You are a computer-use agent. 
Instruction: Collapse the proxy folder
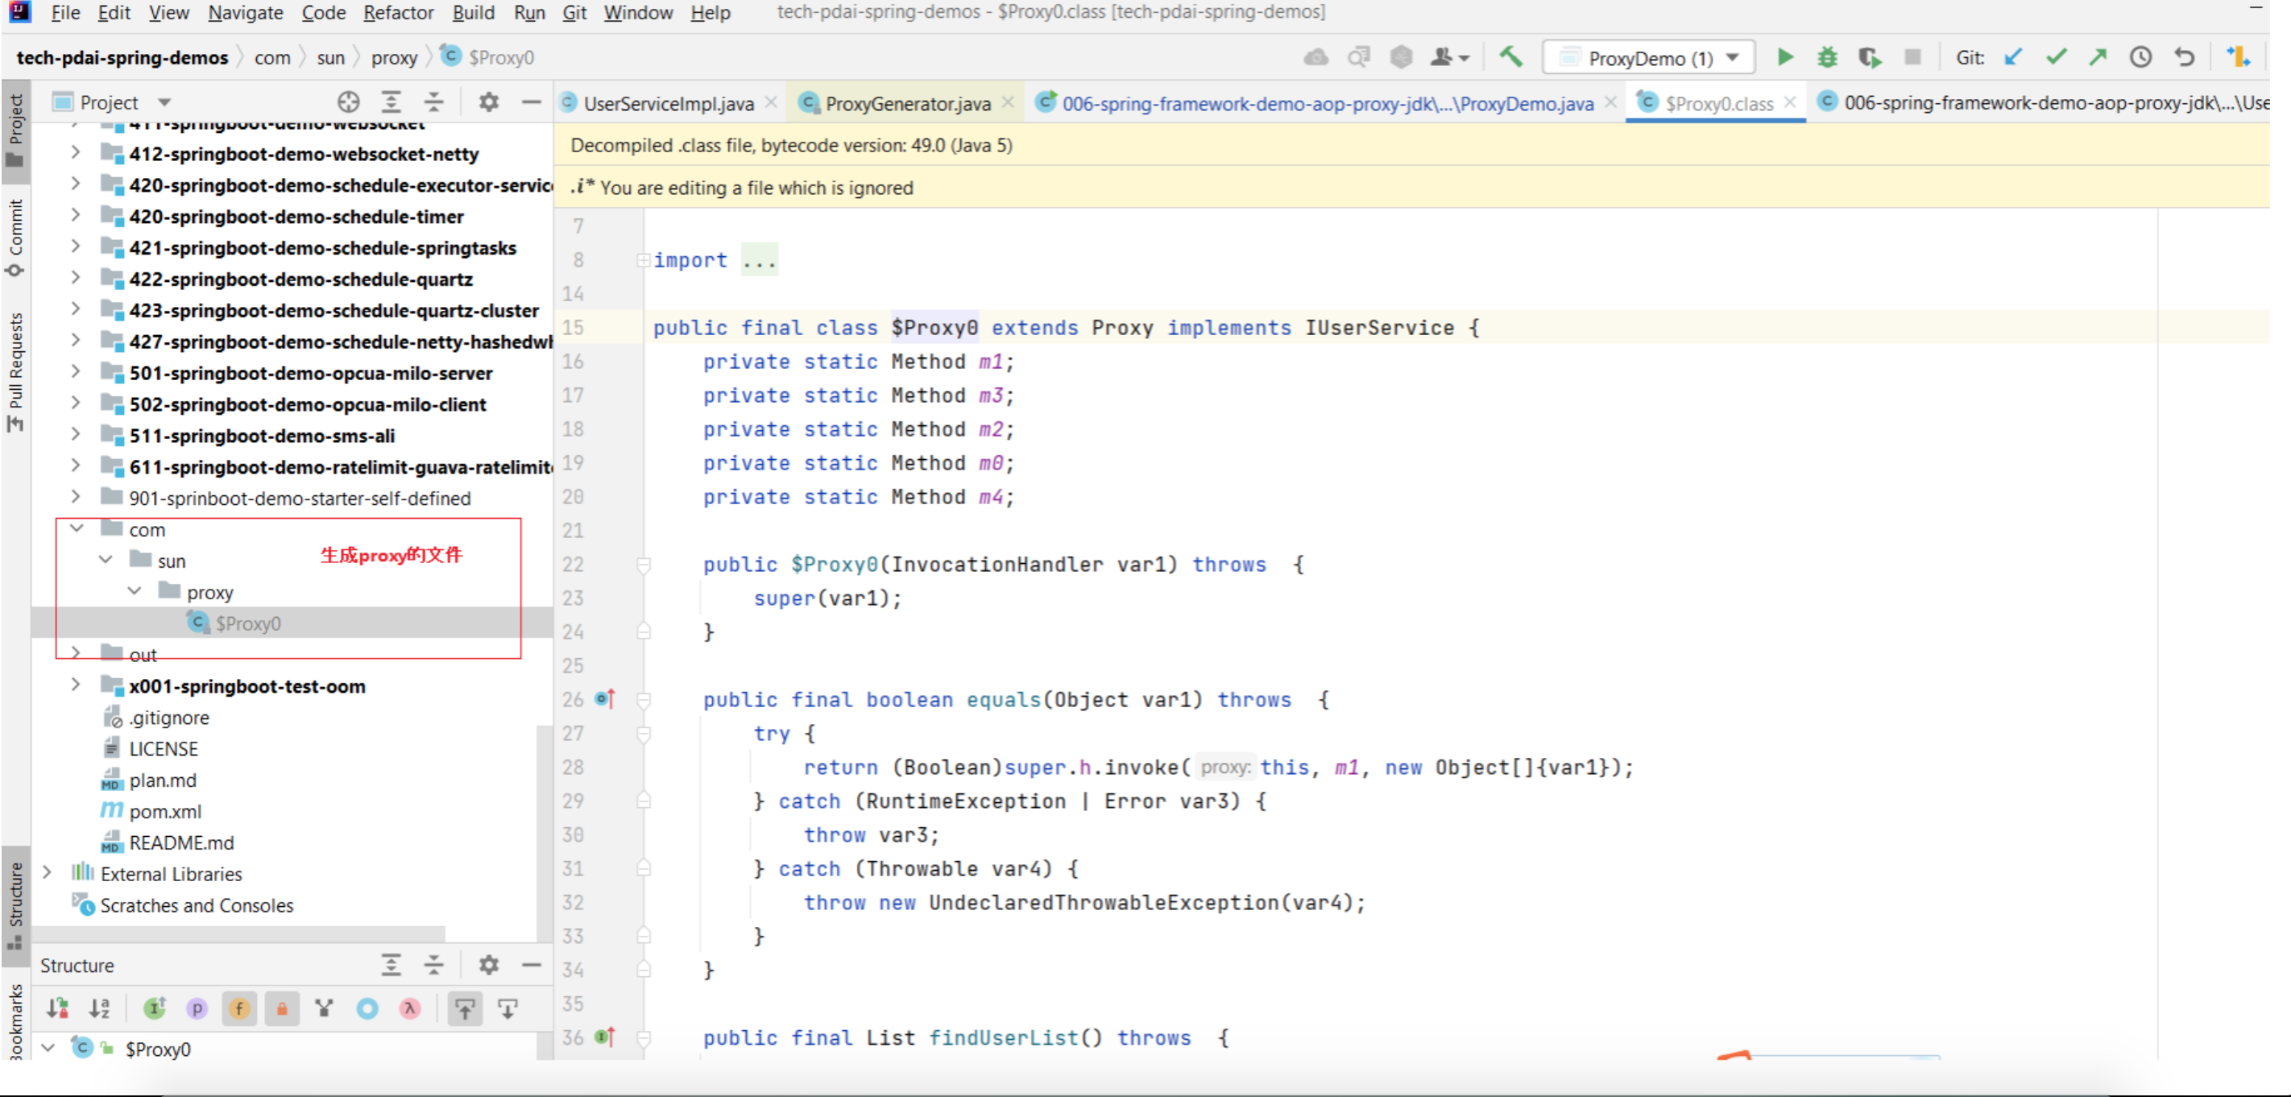(135, 591)
